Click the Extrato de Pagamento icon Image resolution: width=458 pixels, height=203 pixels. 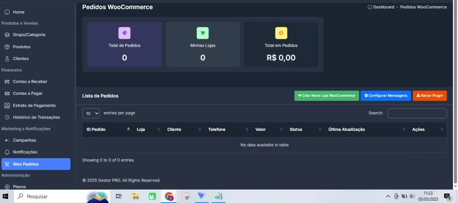[7, 106]
